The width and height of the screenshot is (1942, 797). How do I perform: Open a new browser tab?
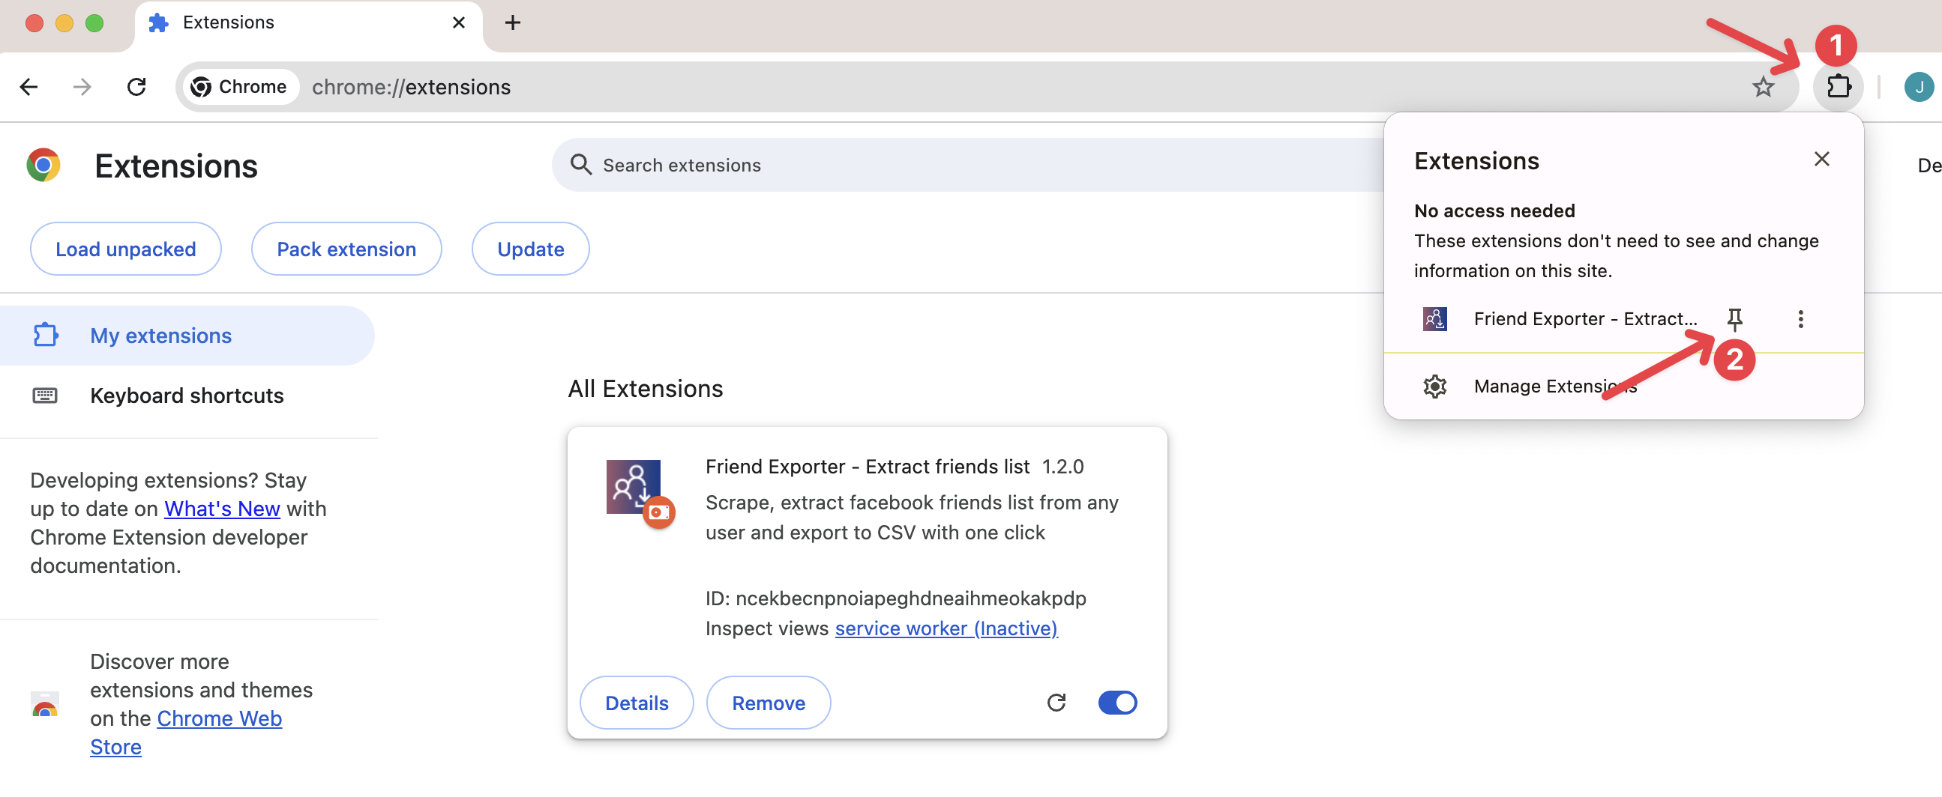pos(513,23)
